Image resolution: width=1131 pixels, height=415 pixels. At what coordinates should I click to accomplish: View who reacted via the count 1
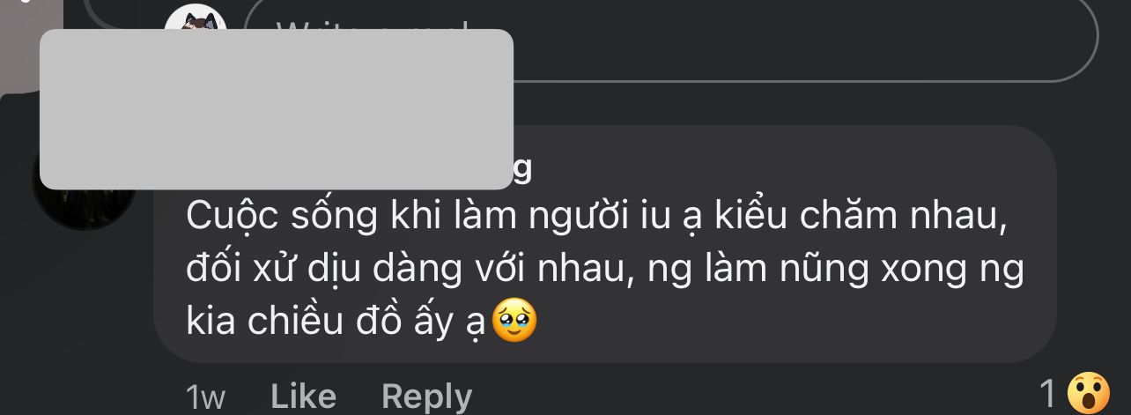pyautogui.click(x=1048, y=393)
